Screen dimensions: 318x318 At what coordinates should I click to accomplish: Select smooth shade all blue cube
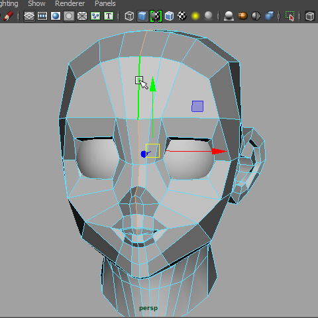point(142,16)
